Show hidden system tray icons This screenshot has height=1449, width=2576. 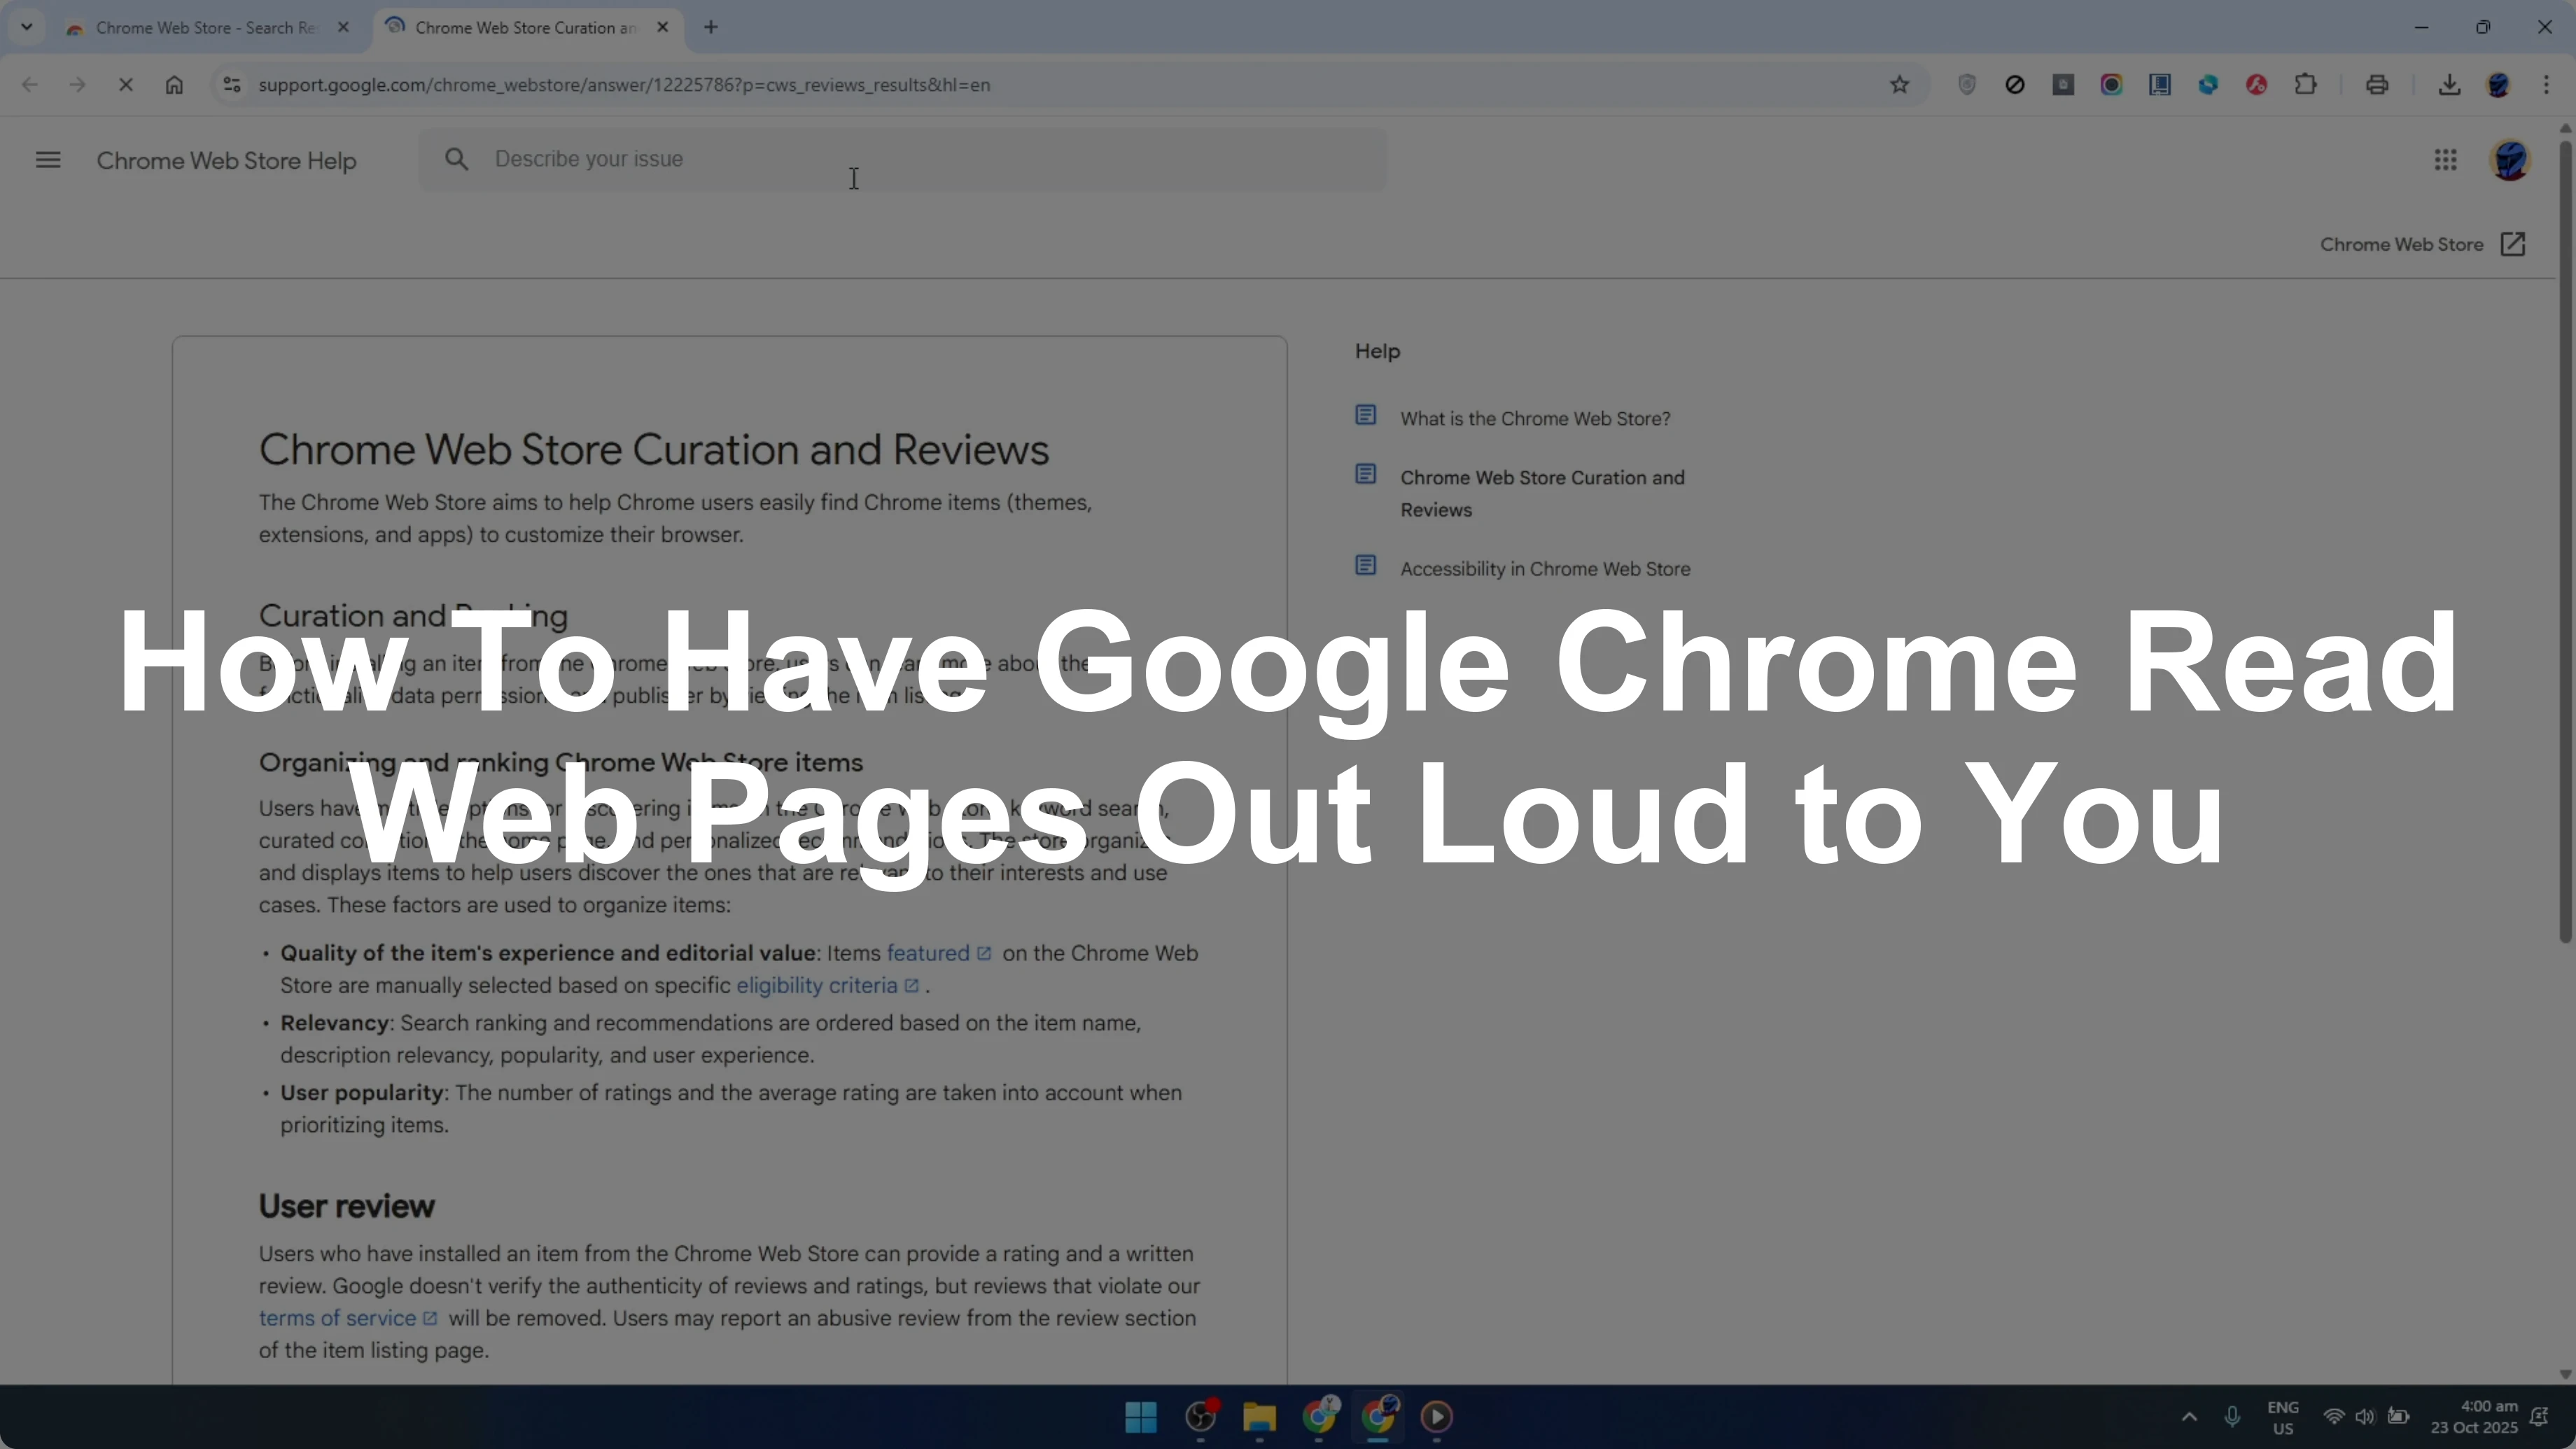pyautogui.click(x=2189, y=1416)
